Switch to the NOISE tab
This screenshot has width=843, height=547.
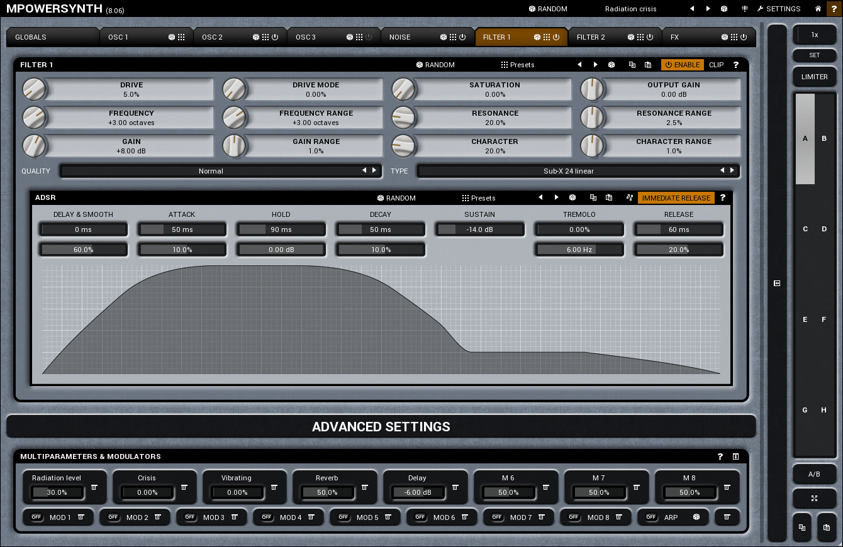399,37
